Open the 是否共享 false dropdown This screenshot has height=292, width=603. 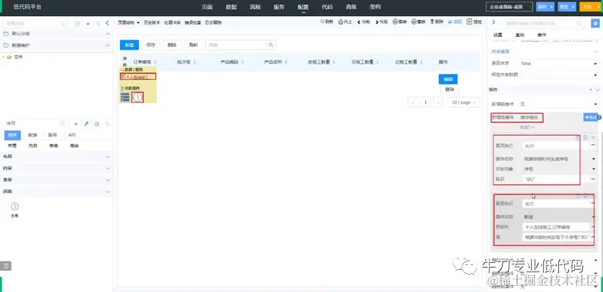click(559, 64)
